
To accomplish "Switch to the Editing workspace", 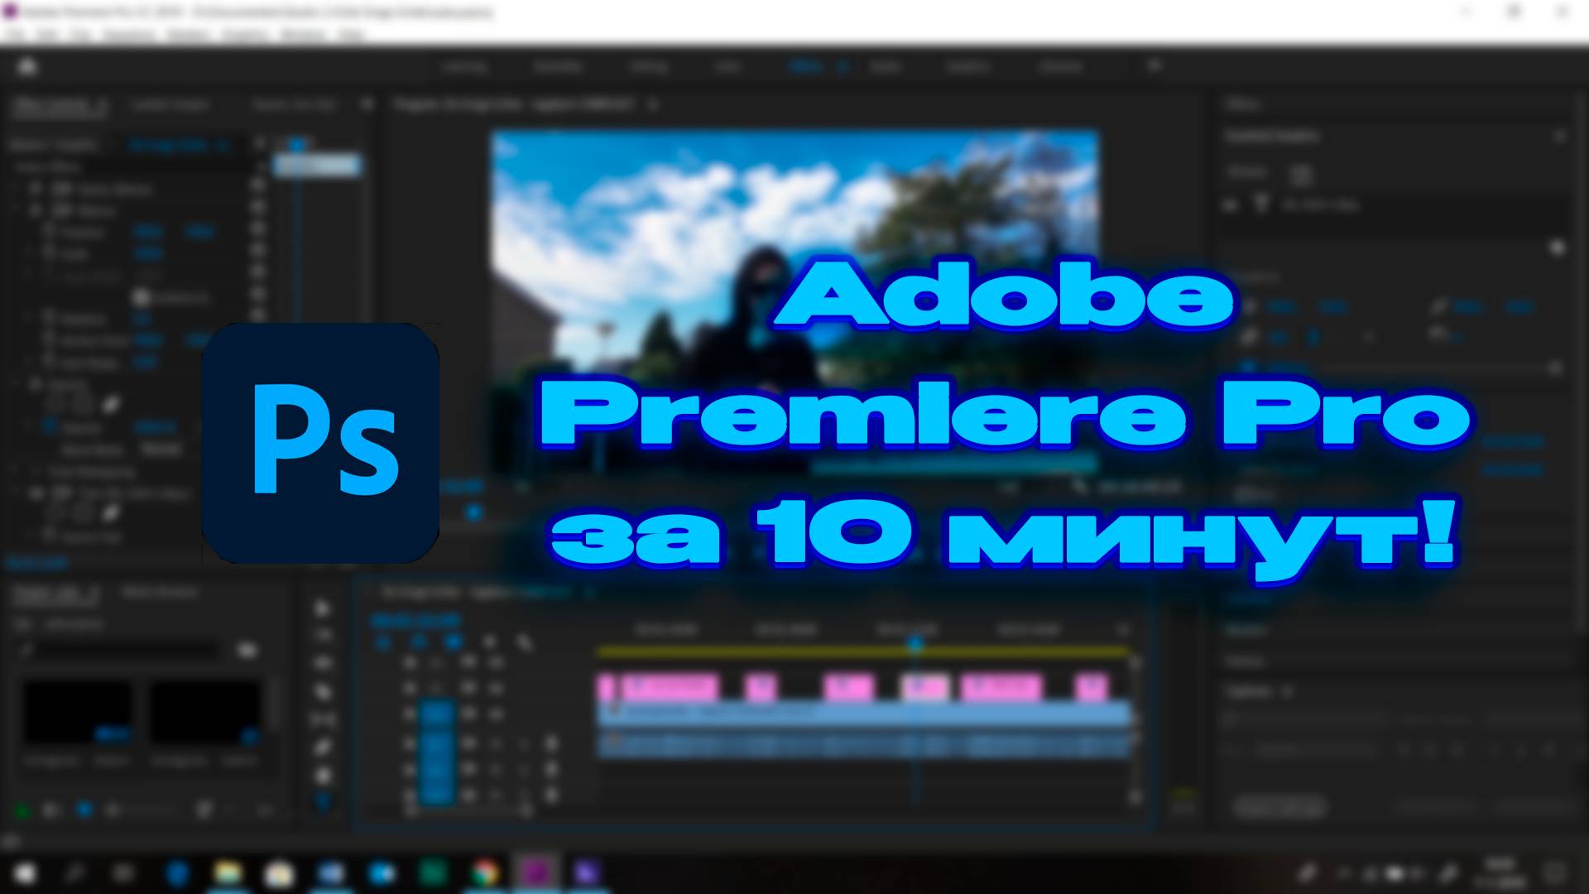I will [x=648, y=66].
